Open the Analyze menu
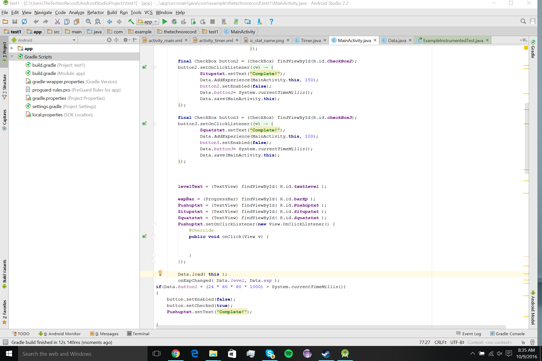This screenshot has width=542, height=361. [77, 12]
